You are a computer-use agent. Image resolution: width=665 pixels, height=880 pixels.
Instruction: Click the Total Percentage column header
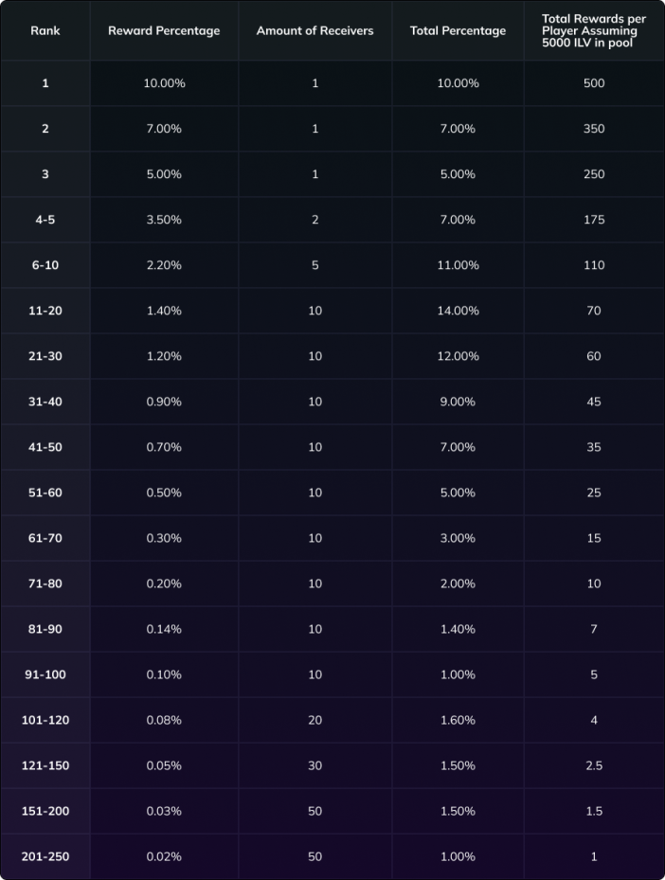pyautogui.click(x=458, y=31)
